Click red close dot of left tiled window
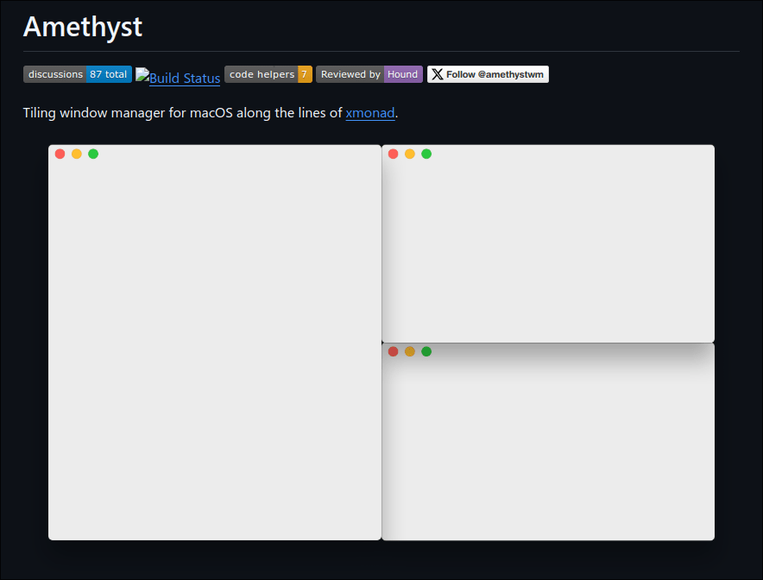763x580 pixels. 60,154
